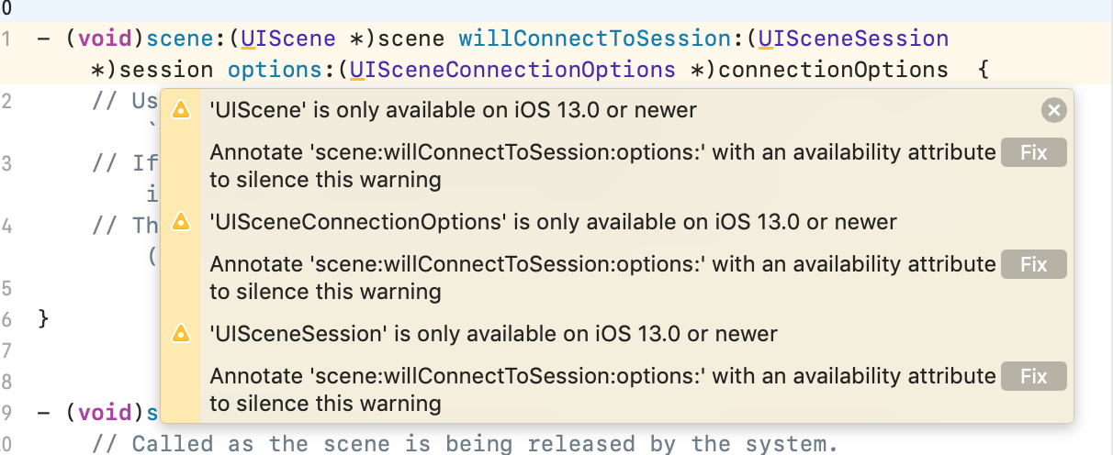Select the "'UIScene' is only available" warning text

point(453,111)
